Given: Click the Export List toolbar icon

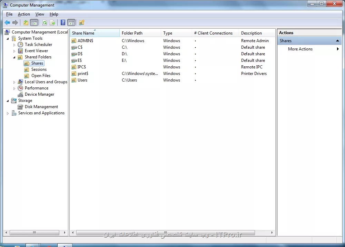Looking at the screenshot, I should (52, 22).
